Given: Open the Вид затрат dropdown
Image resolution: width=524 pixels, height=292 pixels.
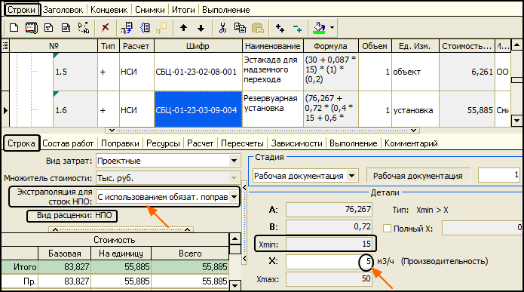Looking at the screenshot, I should (x=234, y=161).
